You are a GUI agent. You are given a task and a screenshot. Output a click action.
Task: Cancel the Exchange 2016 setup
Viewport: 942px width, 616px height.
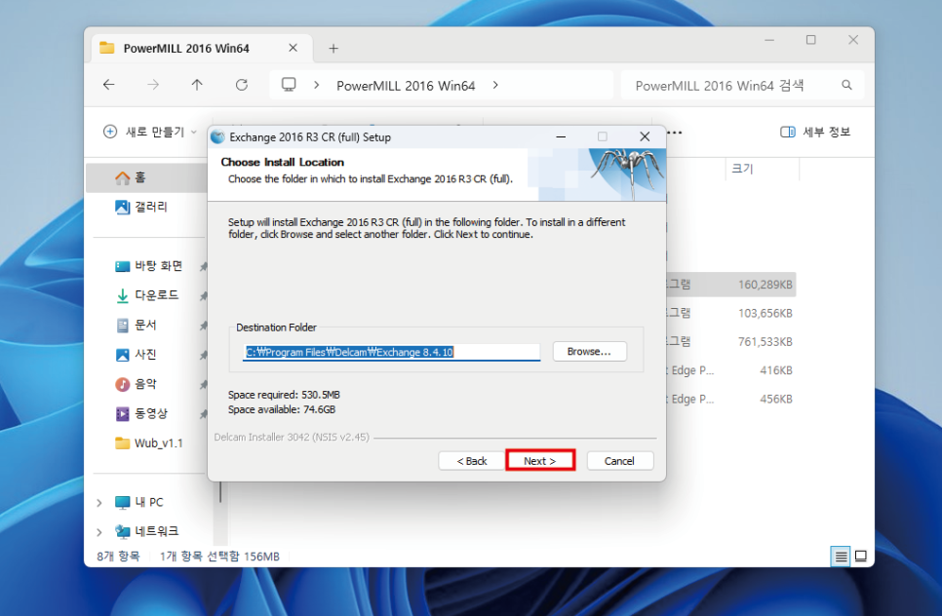pyautogui.click(x=619, y=460)
